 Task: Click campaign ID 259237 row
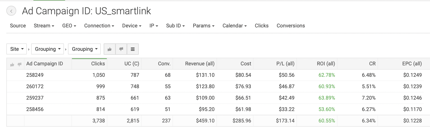34,98
